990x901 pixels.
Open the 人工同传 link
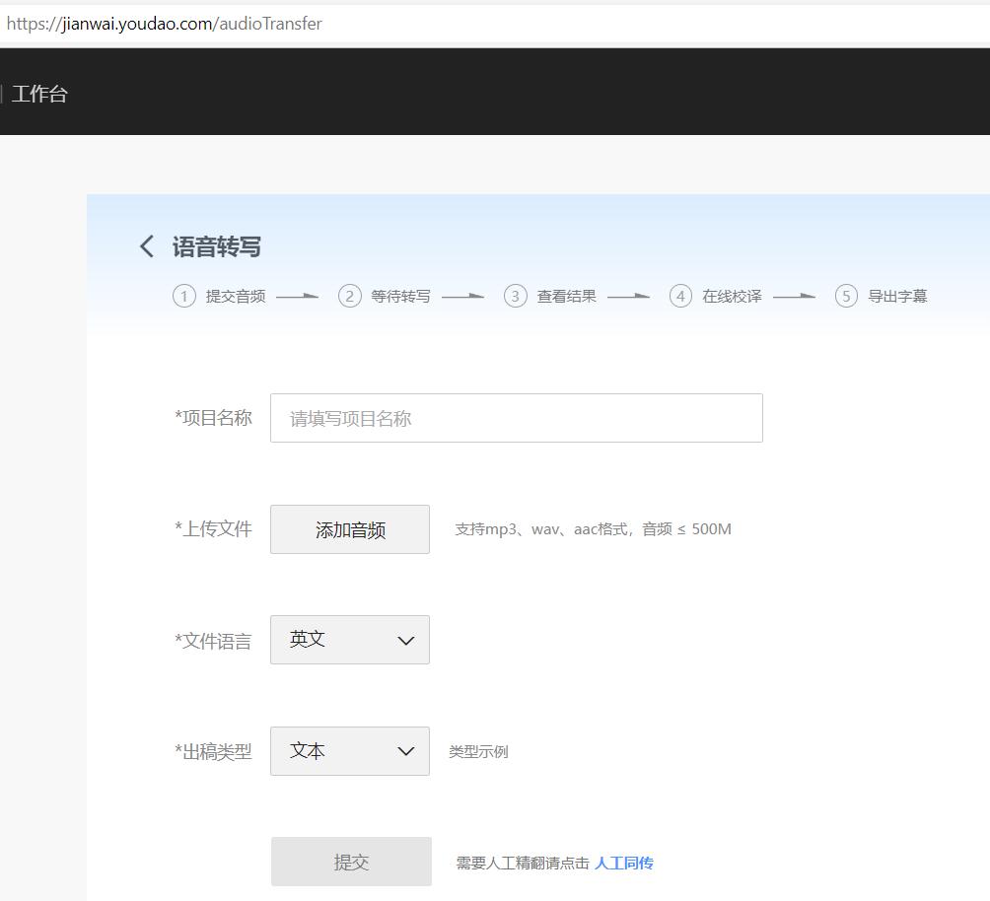[x=625, y=862]
